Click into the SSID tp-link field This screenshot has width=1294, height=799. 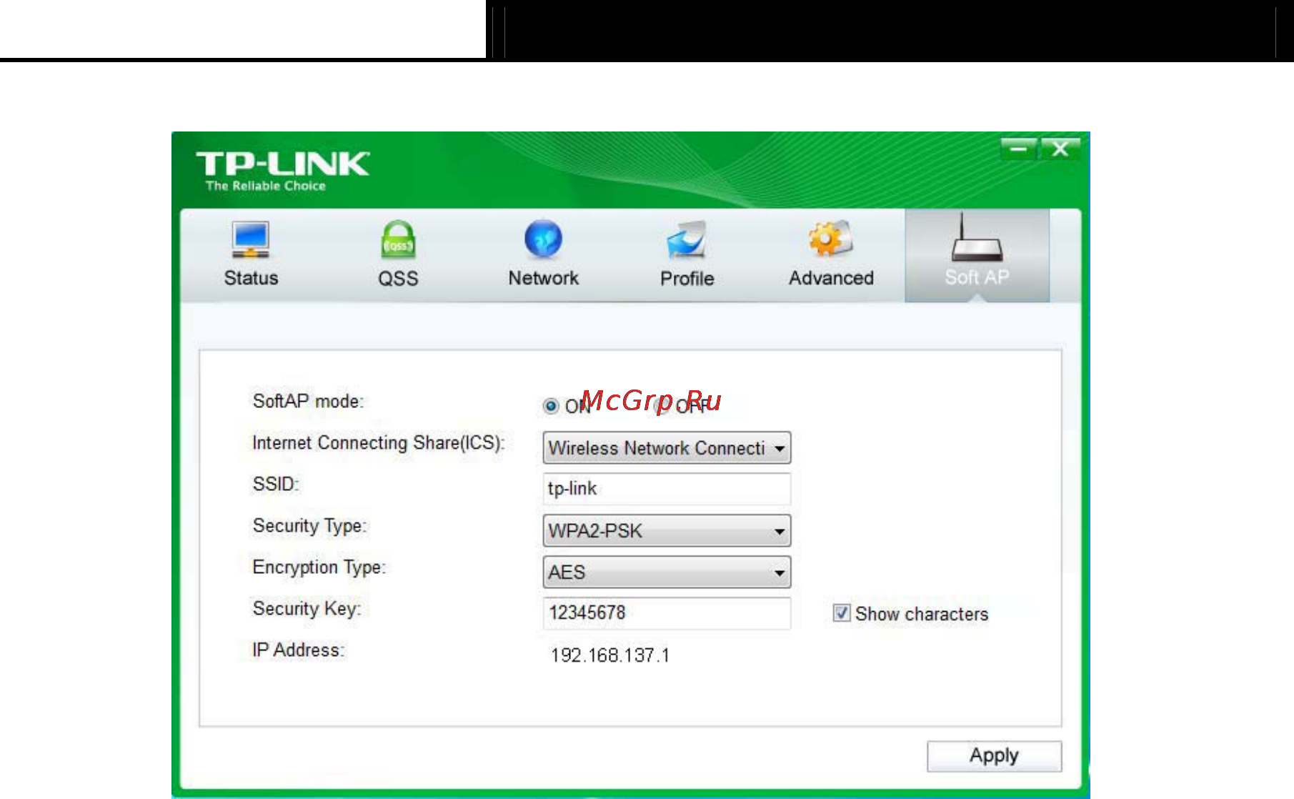(667, 489)
